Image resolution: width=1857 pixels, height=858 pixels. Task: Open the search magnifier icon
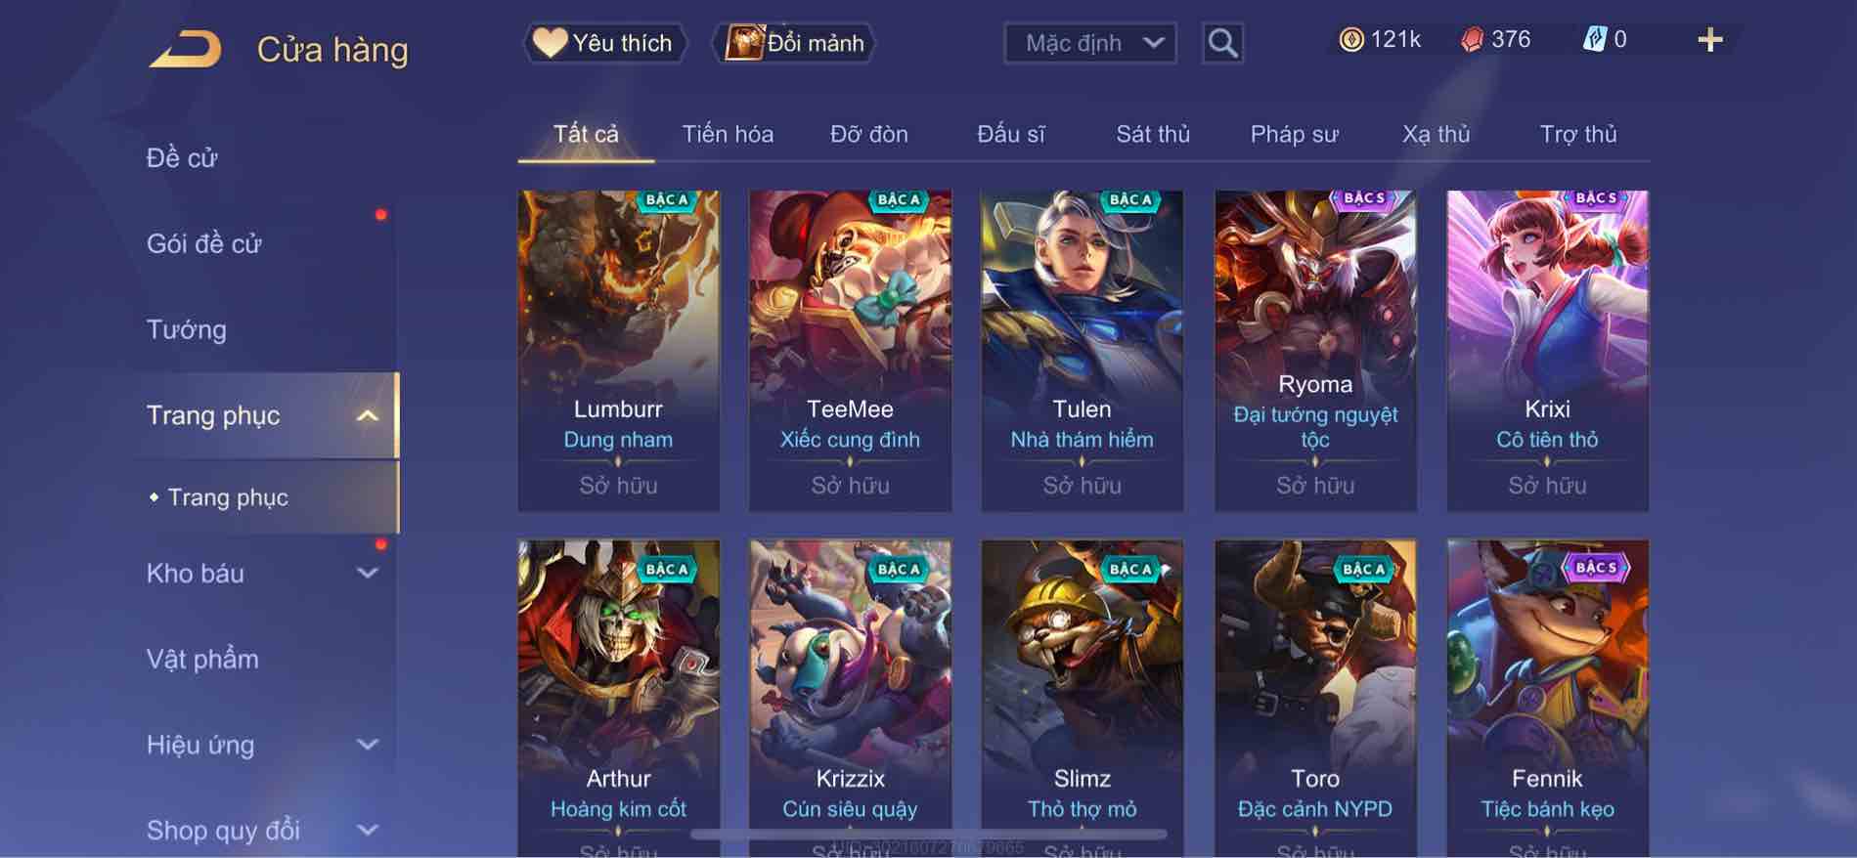1222,43
